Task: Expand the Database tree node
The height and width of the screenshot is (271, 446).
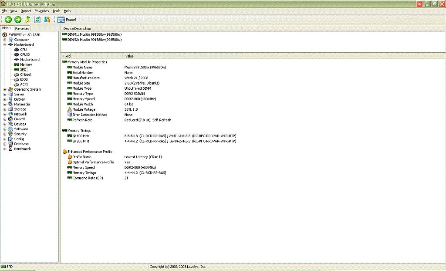Action: [x=4, y=144]
